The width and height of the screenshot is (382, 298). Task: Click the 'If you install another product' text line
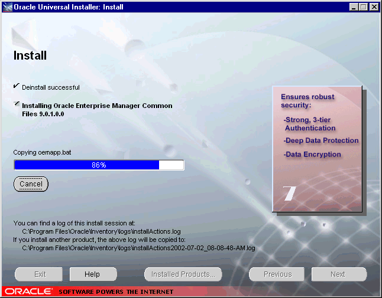pyautogui.click(x=99, y=240)
